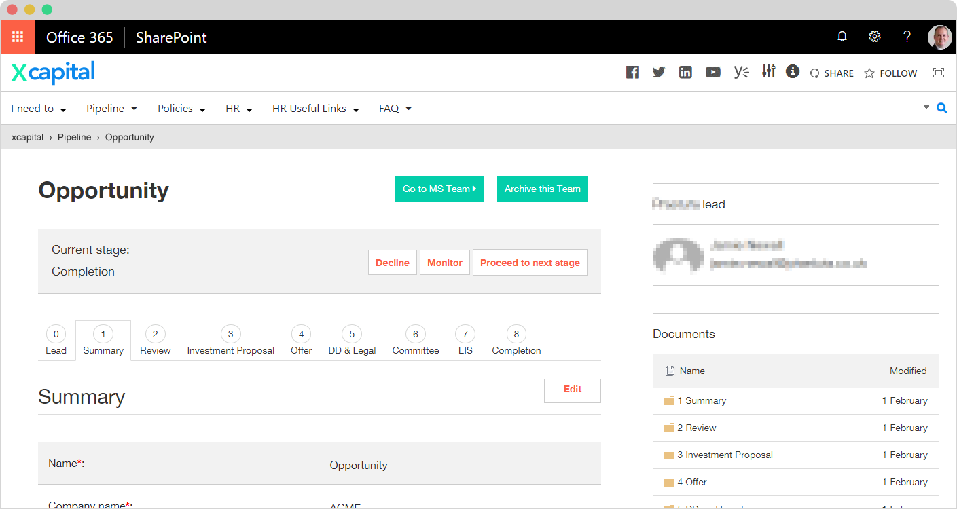Open the settings gear icon
The height and width of the screenshot is (509, 957).
(875, 37)
